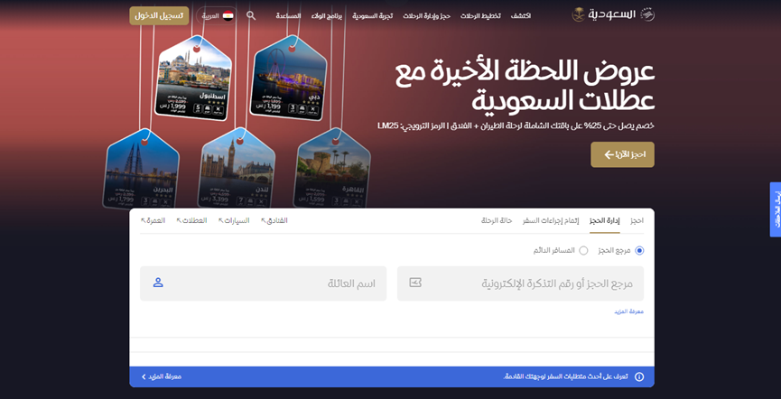Select the booking reference radio (مرجع الحجز)
The width and height of the screenshot is (781, 399).
coord(639,250)
